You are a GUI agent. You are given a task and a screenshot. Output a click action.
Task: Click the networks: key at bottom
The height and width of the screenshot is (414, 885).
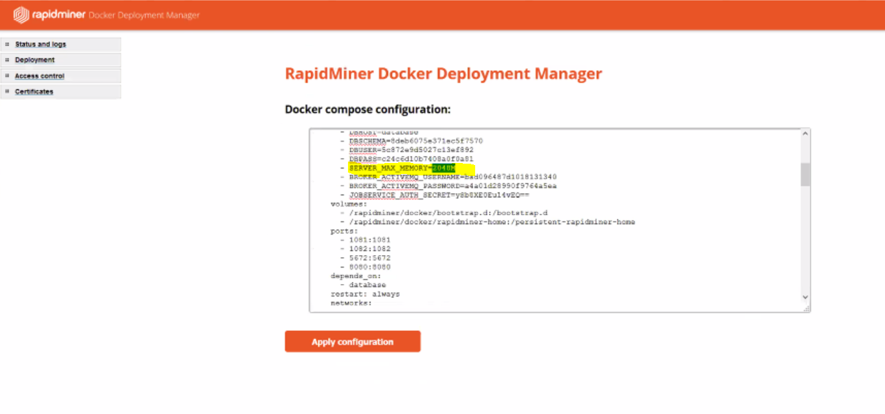[351, 303]
